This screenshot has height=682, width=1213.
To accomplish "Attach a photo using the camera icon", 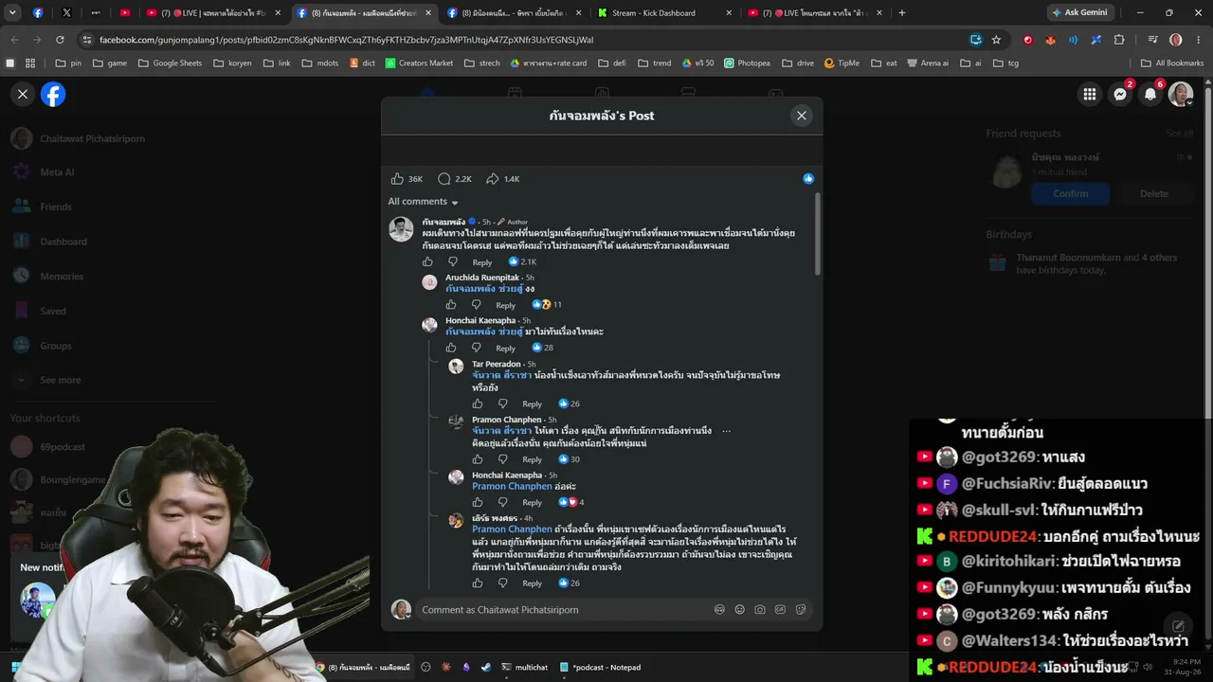I will tap(760, 610).
